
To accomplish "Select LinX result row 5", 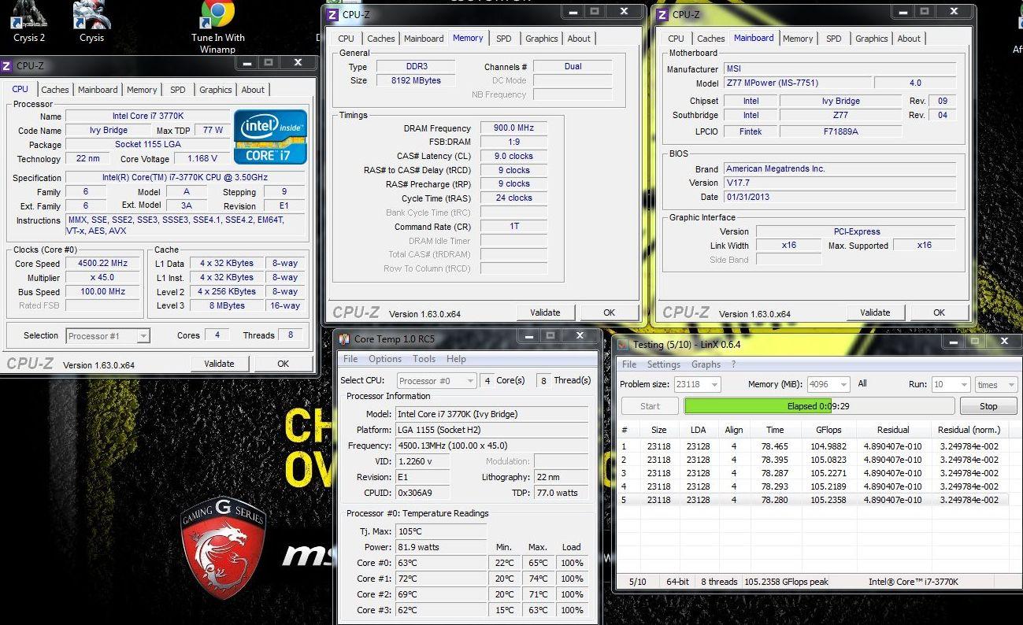I will [x=814, y=500].
